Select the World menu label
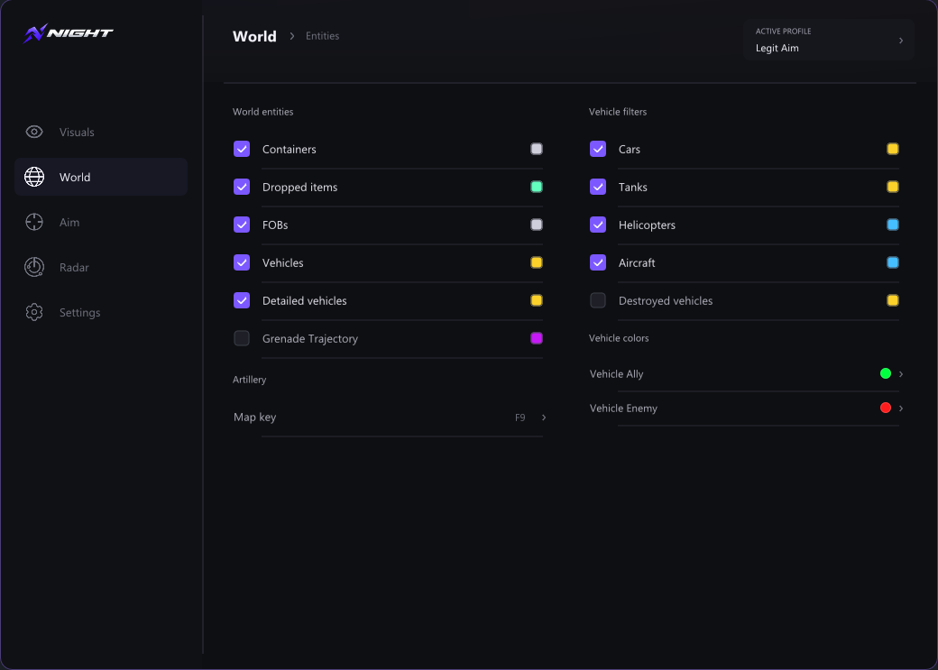 (x=75, y=177)
